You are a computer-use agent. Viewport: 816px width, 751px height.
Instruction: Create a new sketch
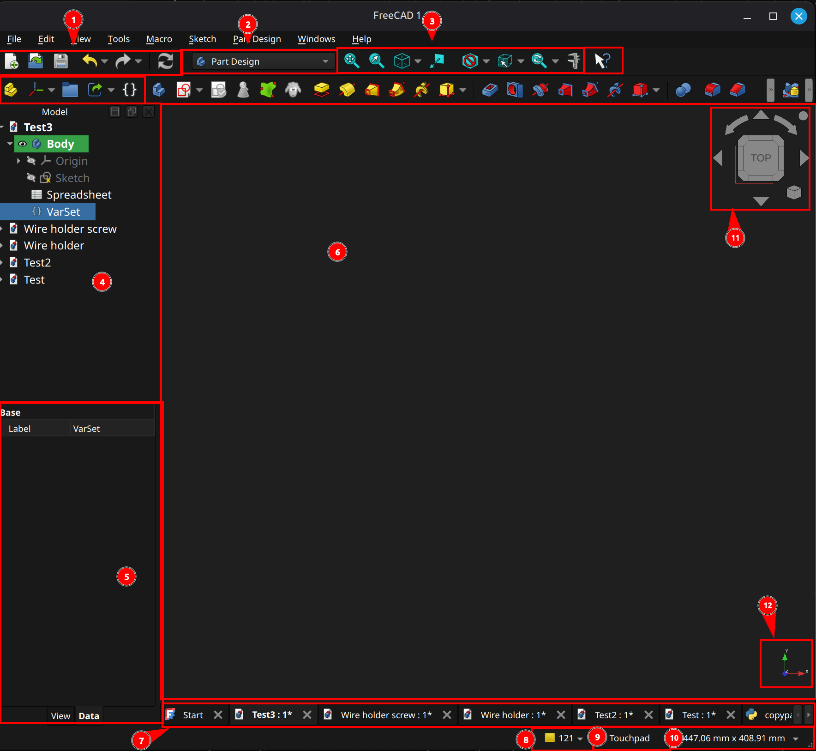184,90
